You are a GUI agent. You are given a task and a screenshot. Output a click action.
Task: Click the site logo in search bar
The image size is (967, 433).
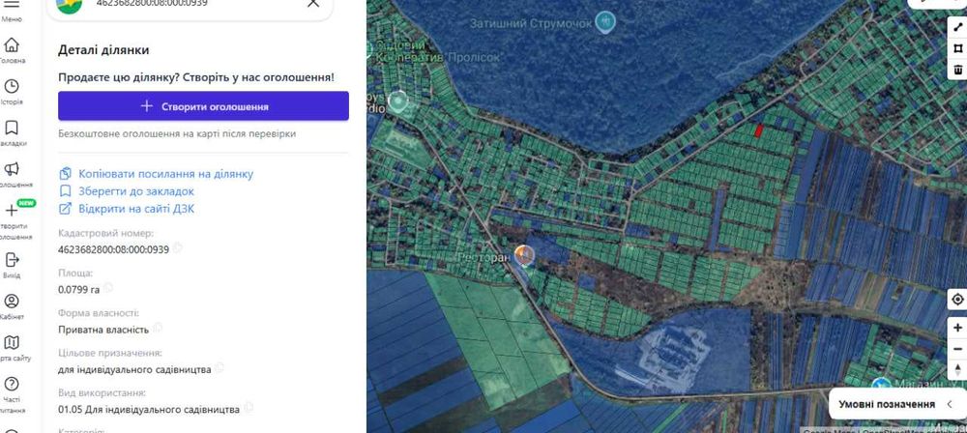[x=69, y=5]
